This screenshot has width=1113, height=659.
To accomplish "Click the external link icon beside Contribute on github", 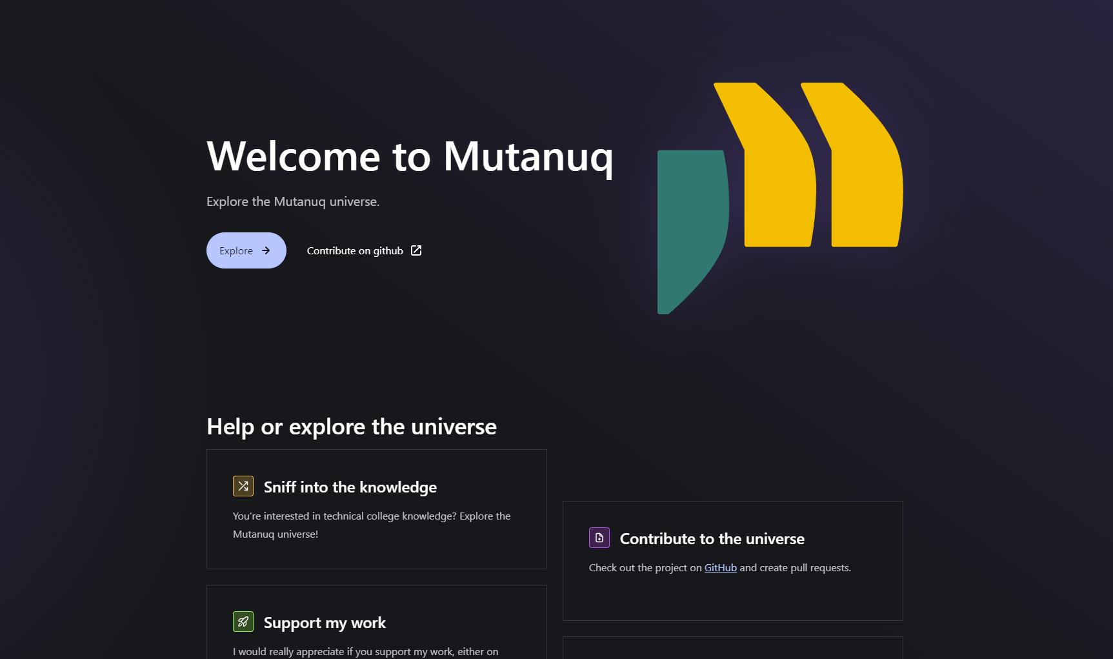I will (416, 250).
